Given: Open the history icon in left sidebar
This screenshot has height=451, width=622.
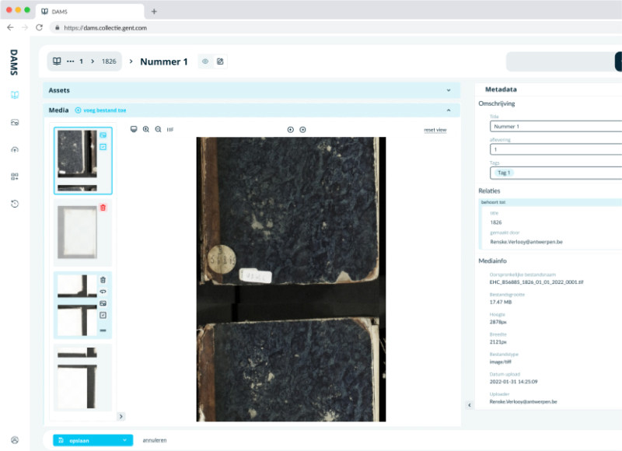Looking at the screenshot, I should point(15,204).
